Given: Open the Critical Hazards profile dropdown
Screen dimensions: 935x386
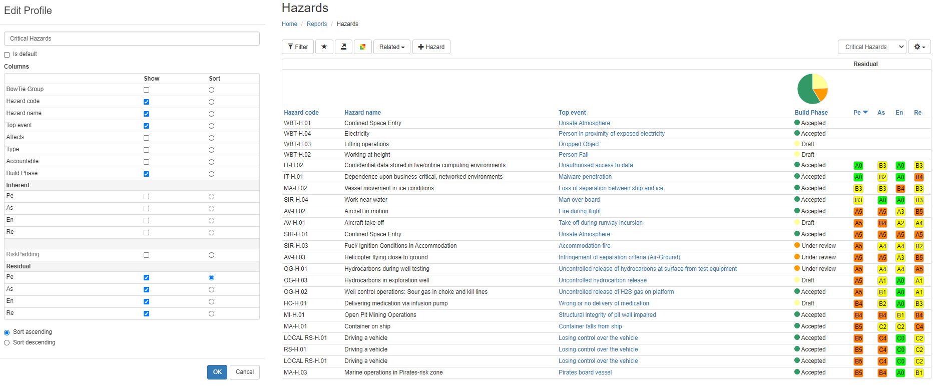Looking at the screenshot, I should 871,47.
